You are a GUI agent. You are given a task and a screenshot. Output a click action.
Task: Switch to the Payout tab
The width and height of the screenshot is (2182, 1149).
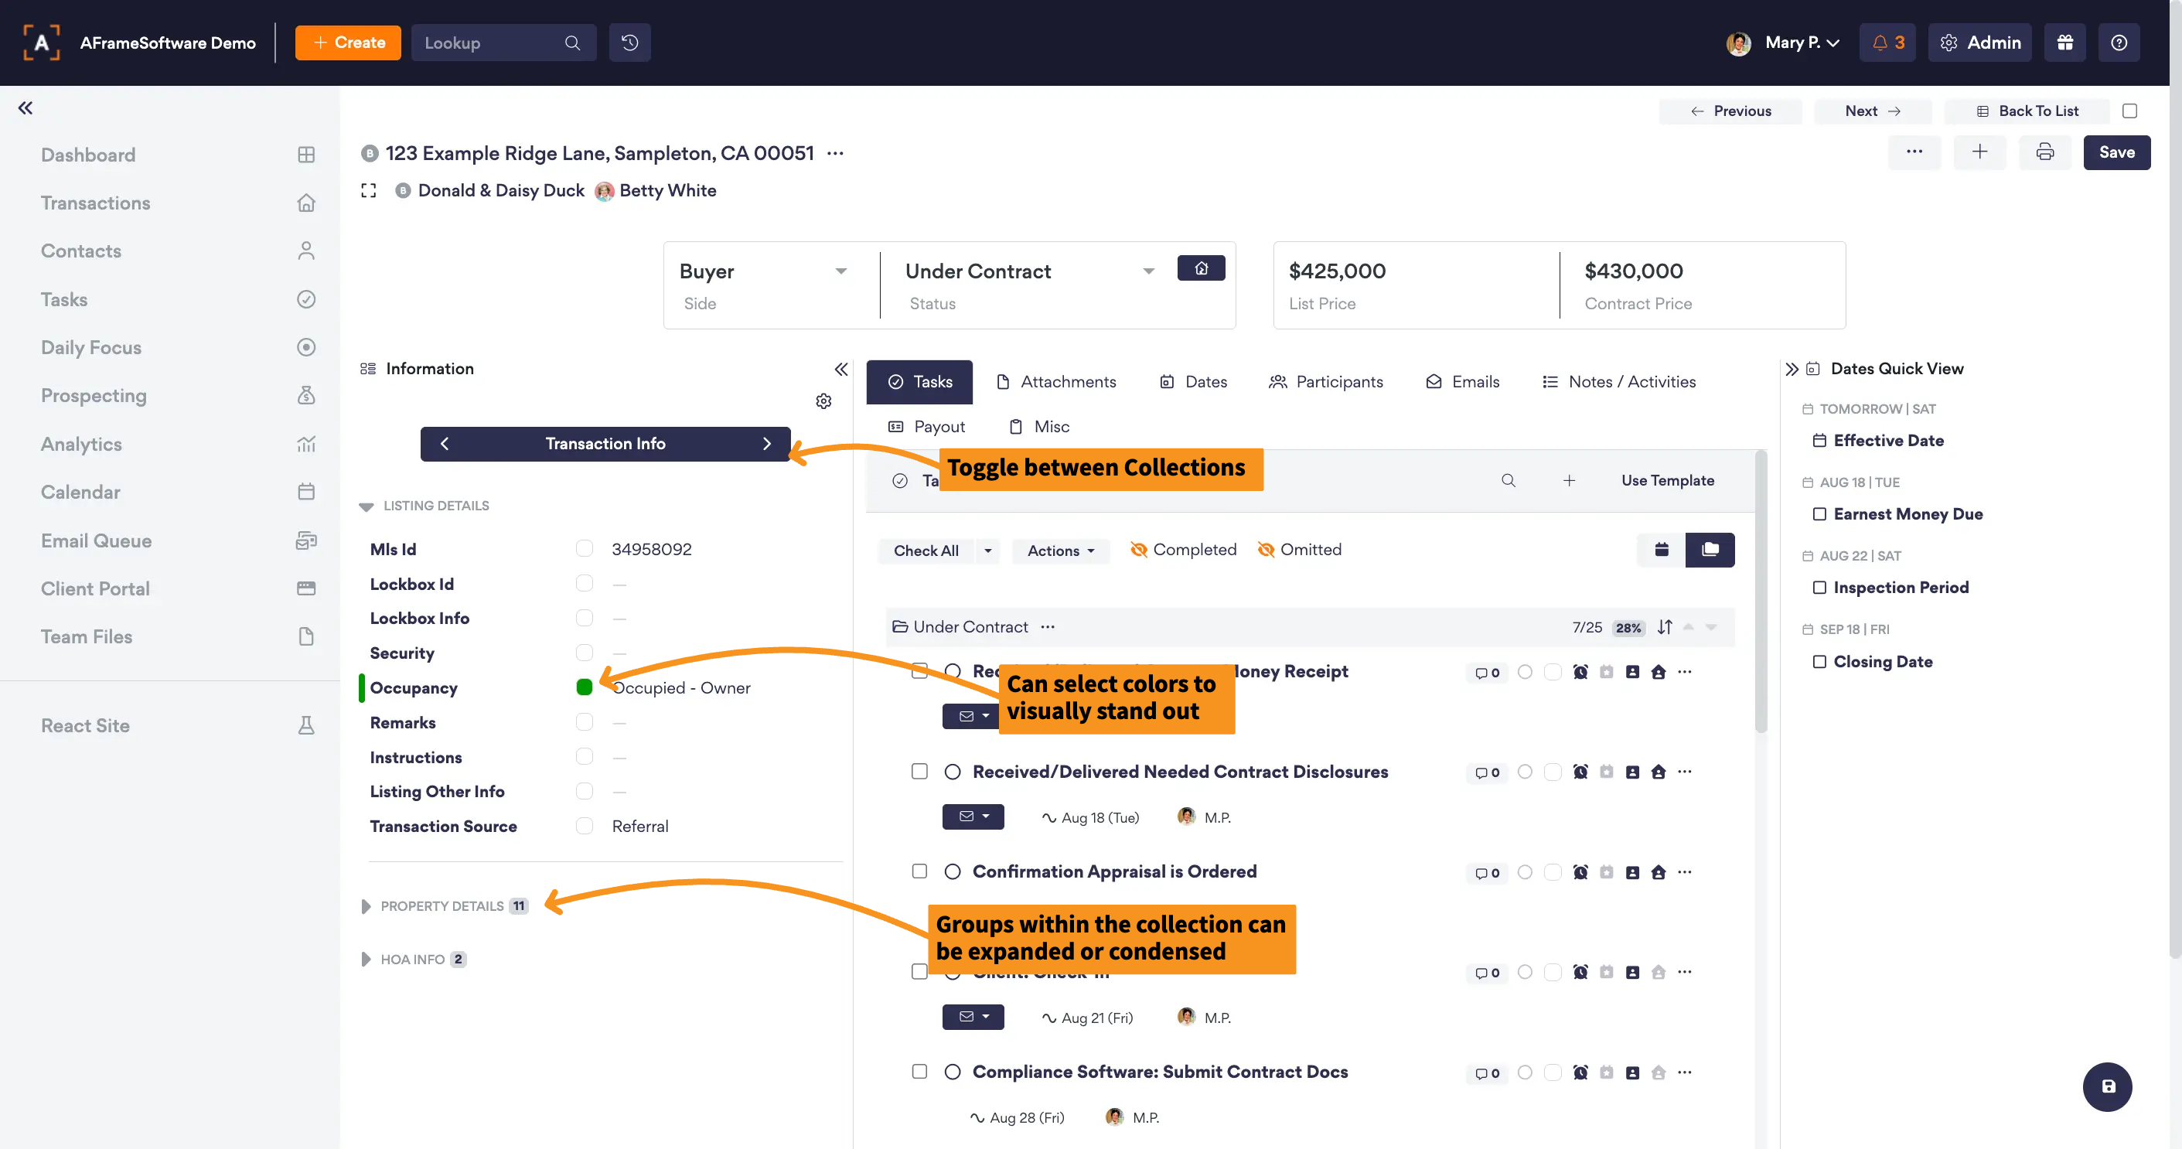926,427
